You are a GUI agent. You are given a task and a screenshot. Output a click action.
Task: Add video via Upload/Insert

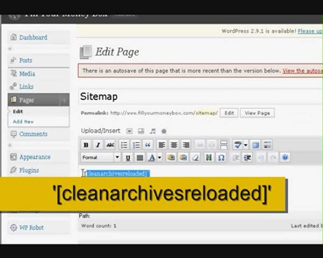click(x=141, y=131)
